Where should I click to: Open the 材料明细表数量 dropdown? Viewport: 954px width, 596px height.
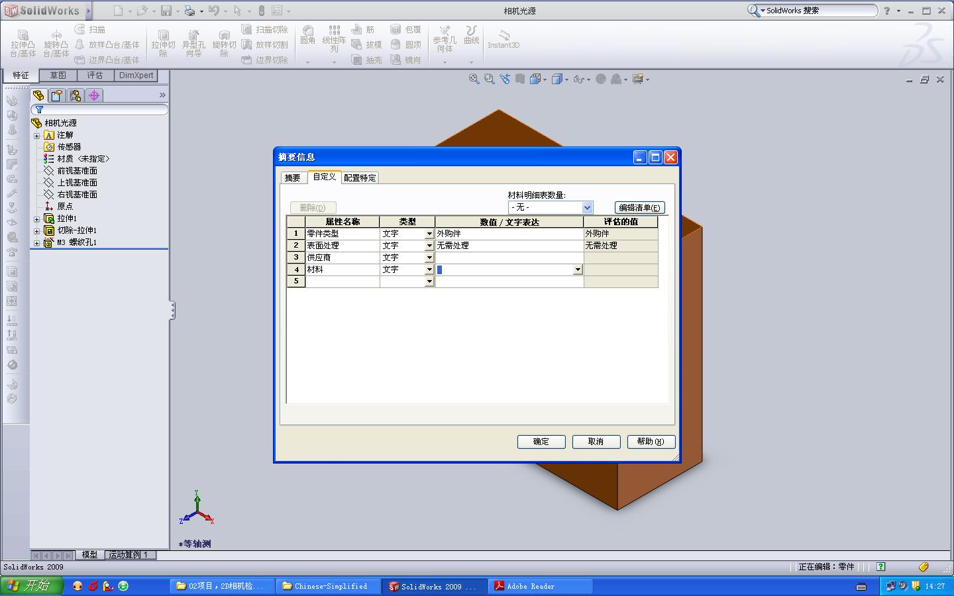(587, 208)
